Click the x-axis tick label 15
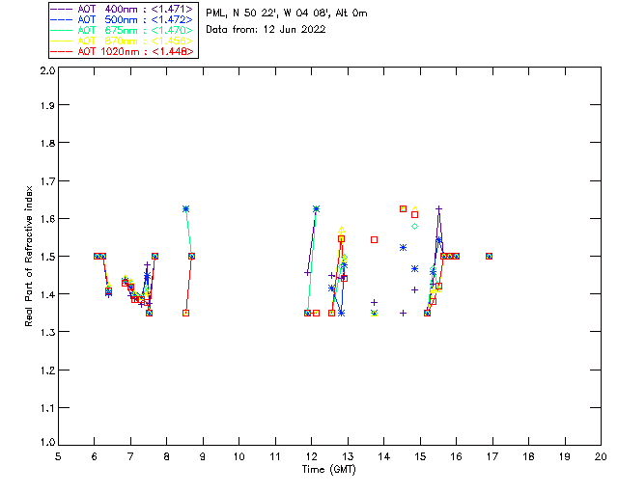 (x=420, y=456)
